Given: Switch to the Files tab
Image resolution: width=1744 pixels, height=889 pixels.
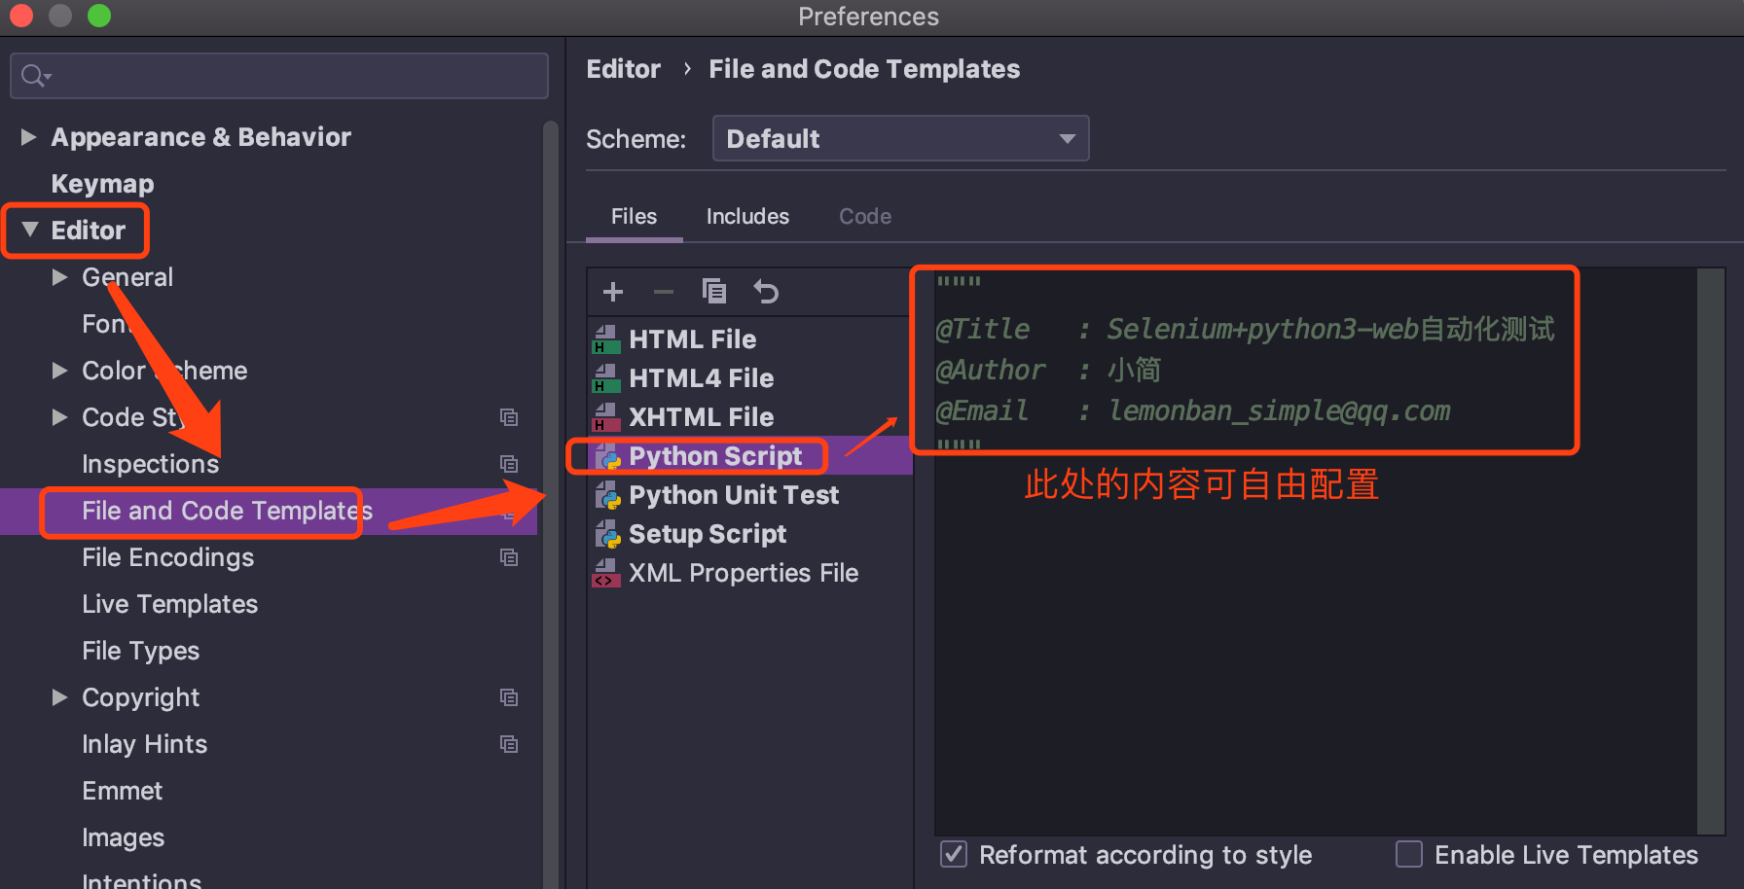Looking at the screenshot, I should 634,216.
